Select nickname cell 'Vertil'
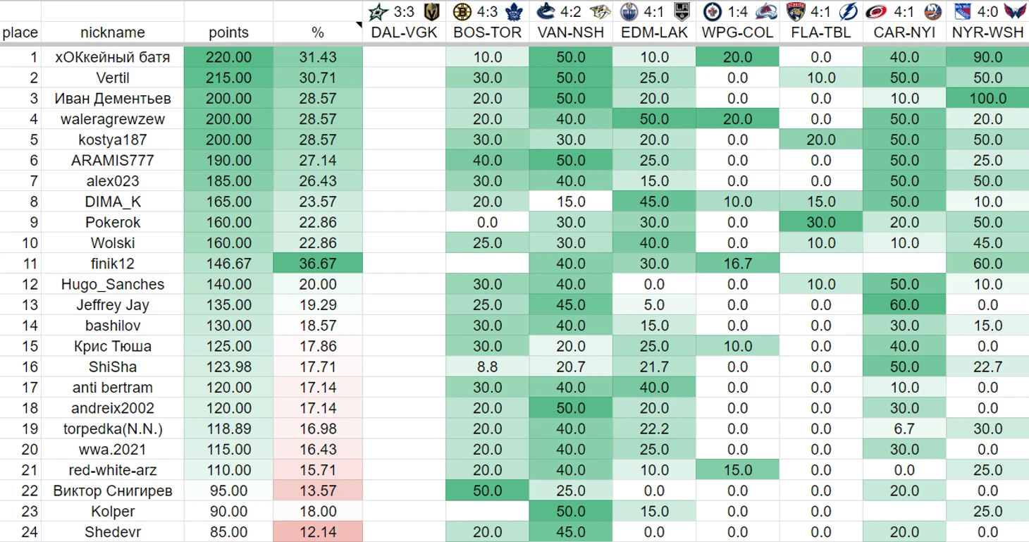The image size is (1029, 542). click(113, 78)
